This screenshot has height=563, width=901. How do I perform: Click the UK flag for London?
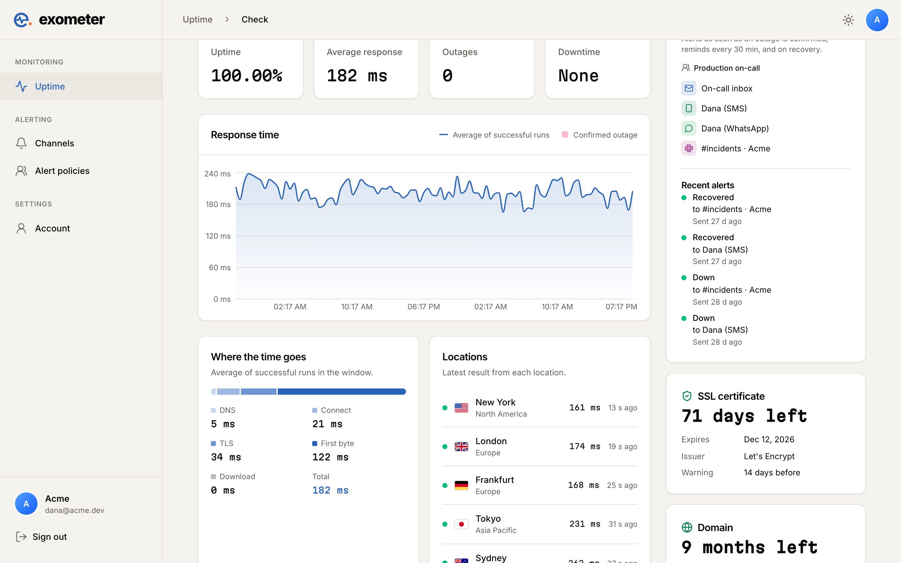(x=461, y=446)
